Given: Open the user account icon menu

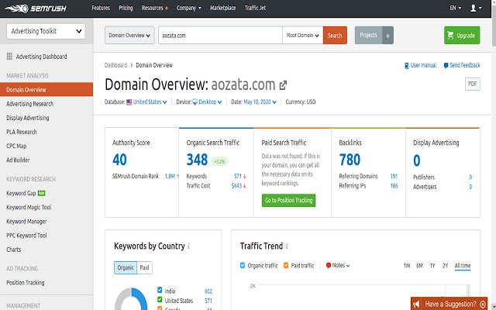Looking at the screenshot, I should [476, 9].
